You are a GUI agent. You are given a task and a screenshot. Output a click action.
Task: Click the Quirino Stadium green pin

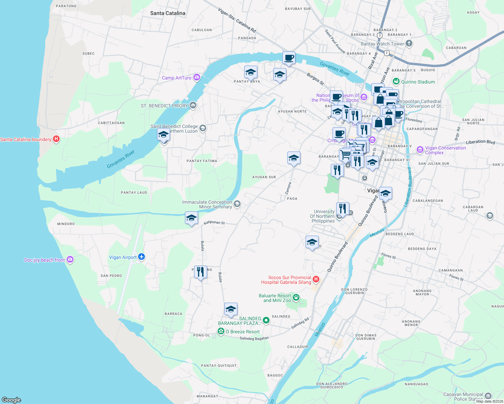point(396,81)
